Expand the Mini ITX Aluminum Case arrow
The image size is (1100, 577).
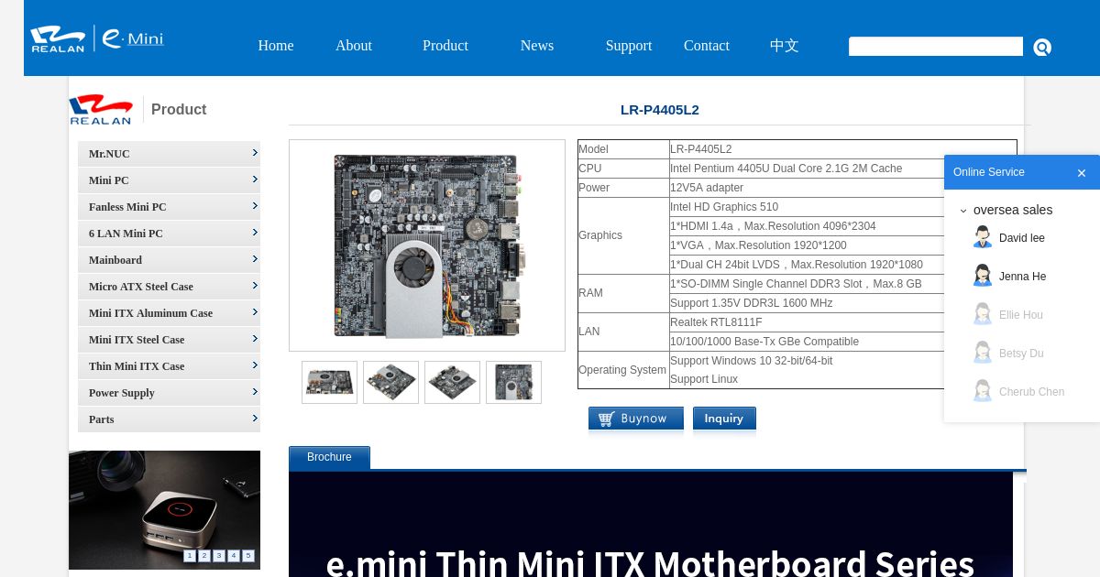click(255, 312)
